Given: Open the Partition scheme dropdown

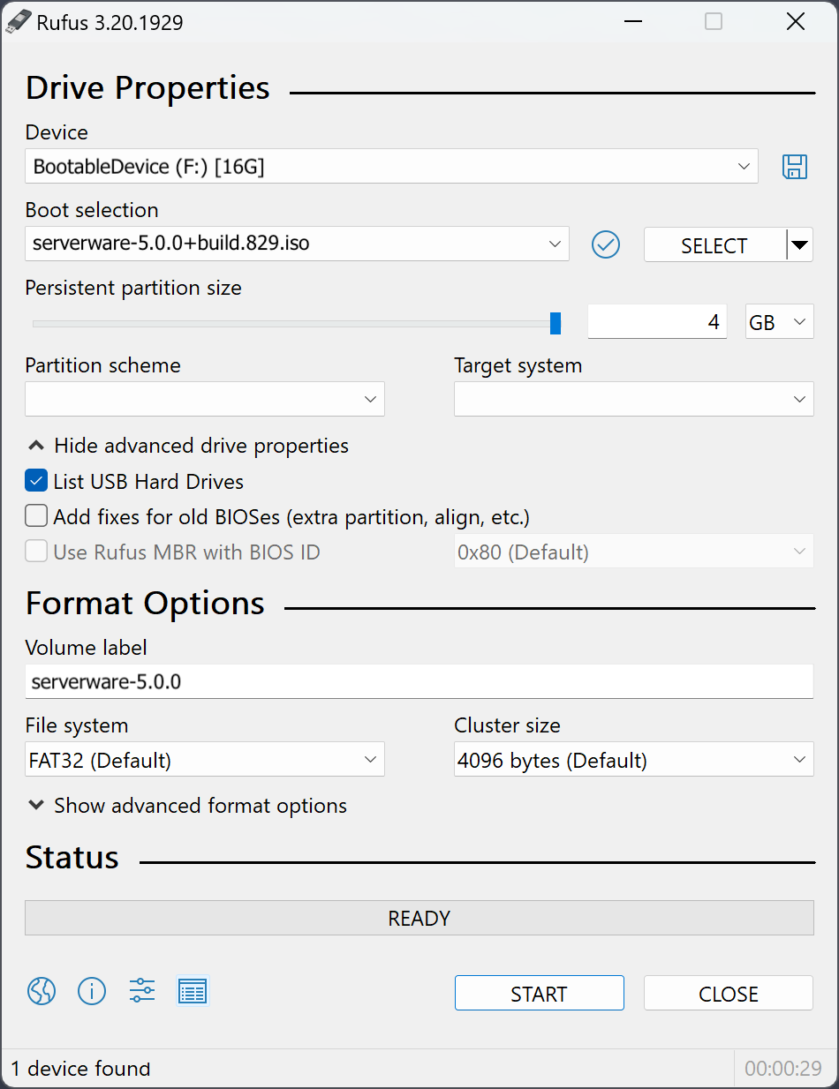Looking at the screenshot, I should pyautogui.click(x=205, y=400).
